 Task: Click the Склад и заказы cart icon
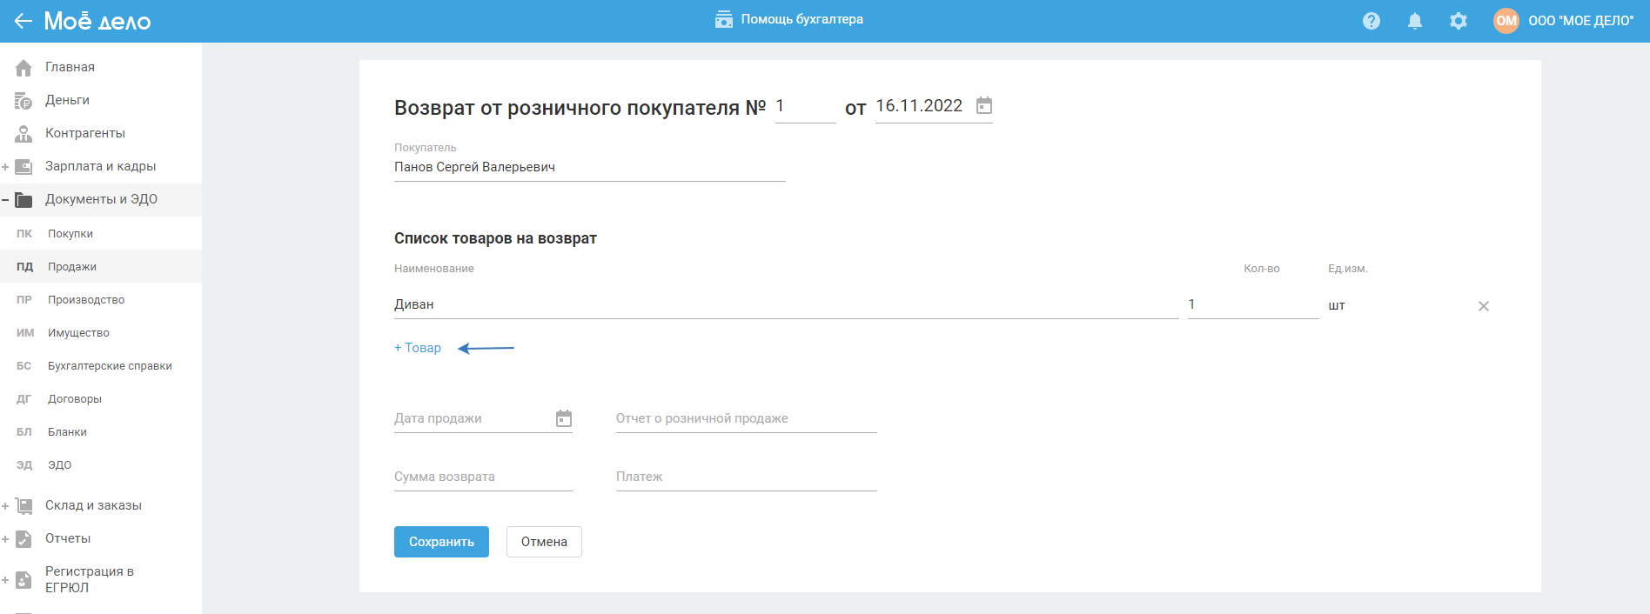(x=23, y=505)
